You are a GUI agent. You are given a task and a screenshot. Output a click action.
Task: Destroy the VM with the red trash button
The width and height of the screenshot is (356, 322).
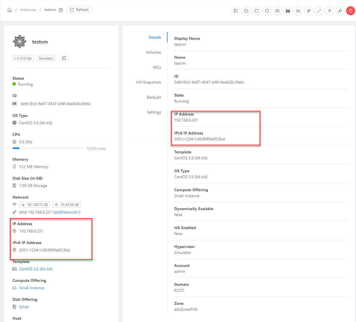click(x=351, y=11)
